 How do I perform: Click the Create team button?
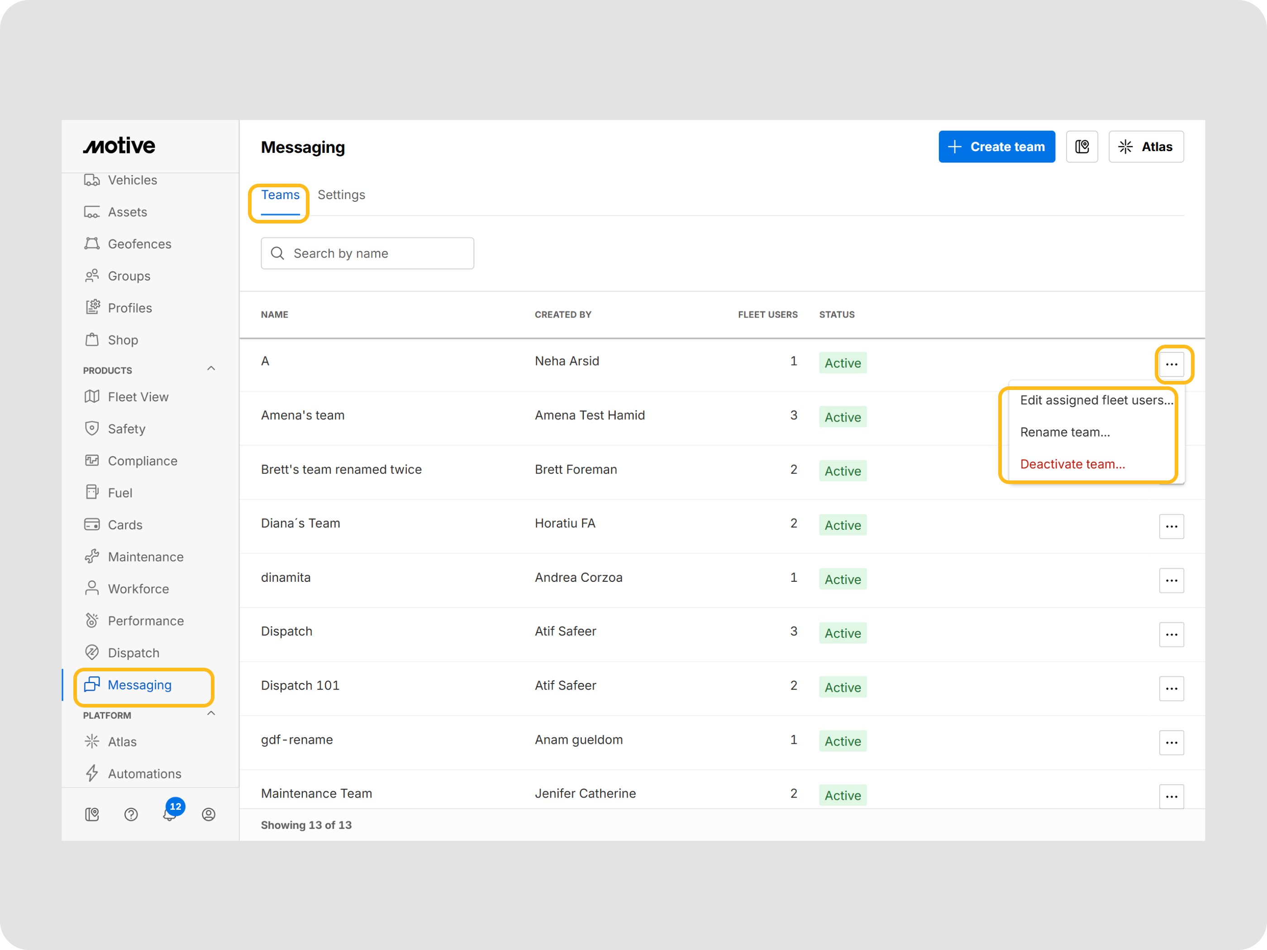[x=997, y=147]
